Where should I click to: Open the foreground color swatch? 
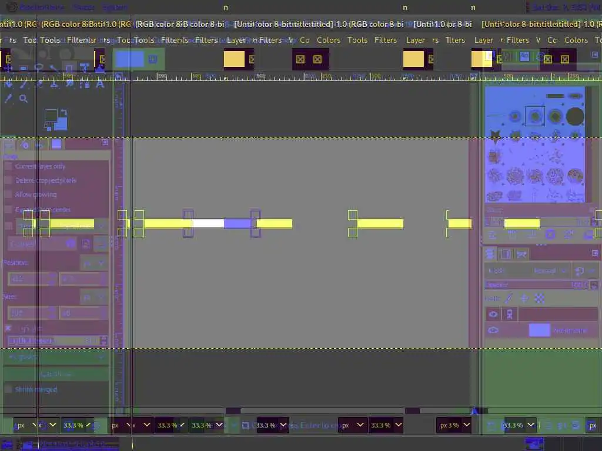pos(51,116)
